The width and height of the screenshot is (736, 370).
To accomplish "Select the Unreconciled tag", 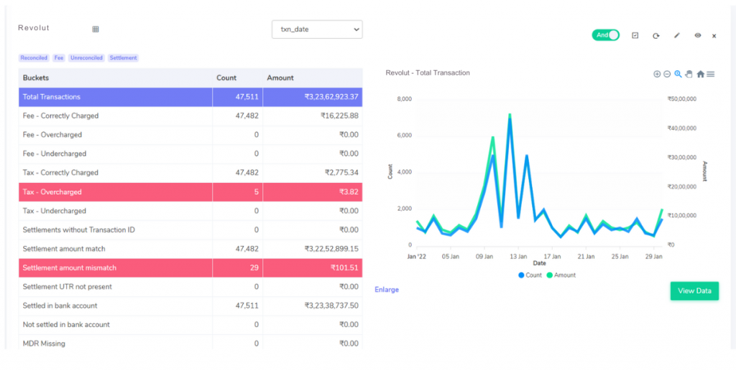I will [86, 58].
